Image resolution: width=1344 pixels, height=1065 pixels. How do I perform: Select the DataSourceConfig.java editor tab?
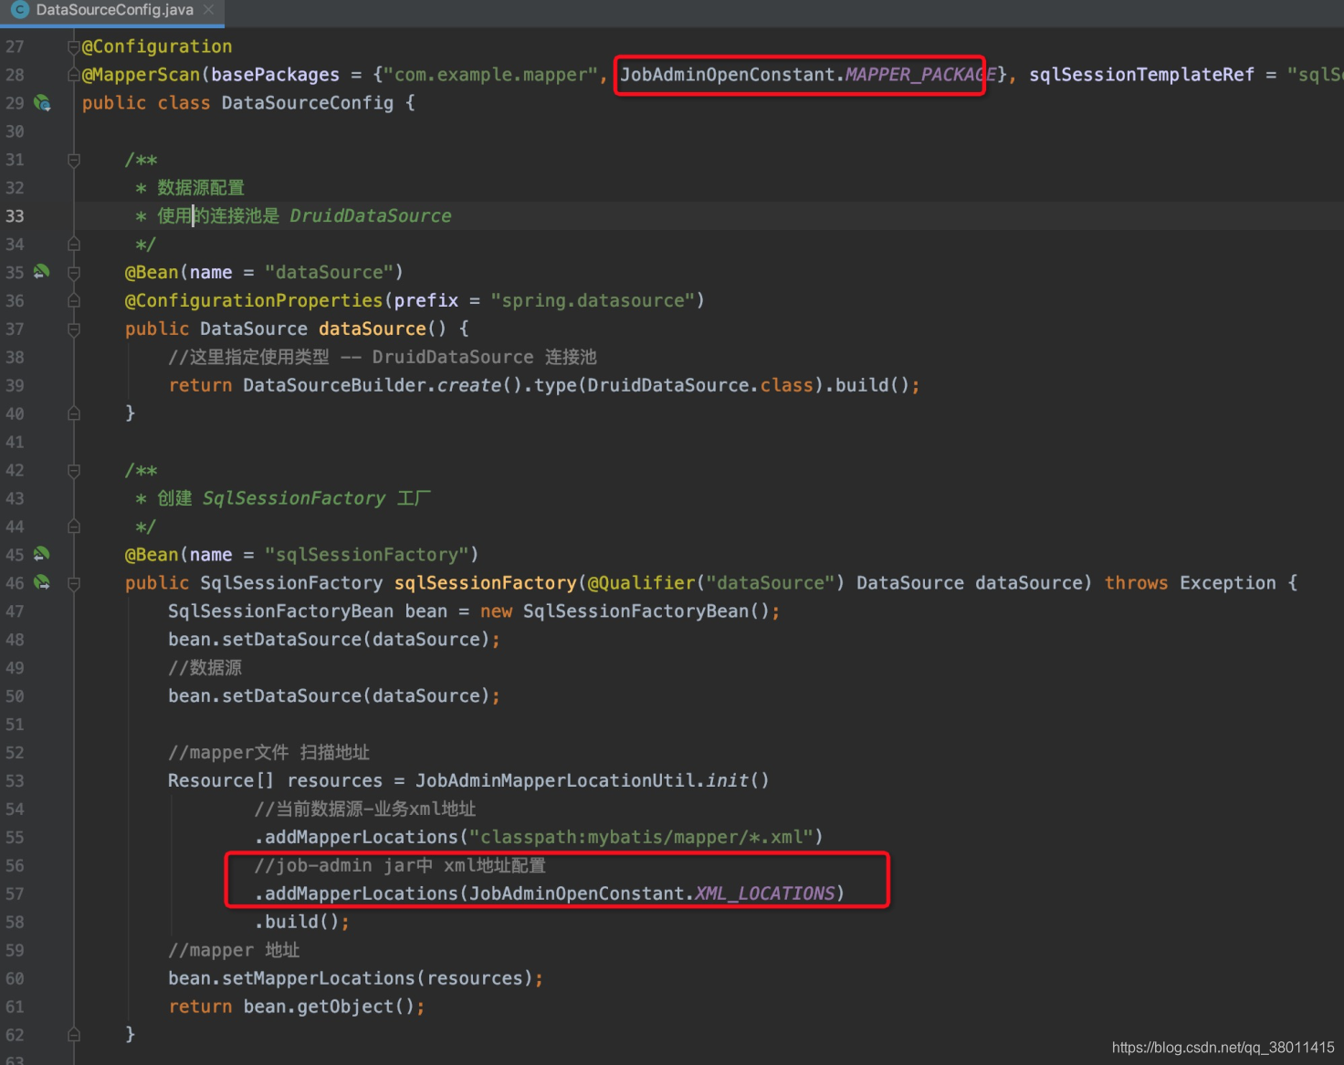111,11
